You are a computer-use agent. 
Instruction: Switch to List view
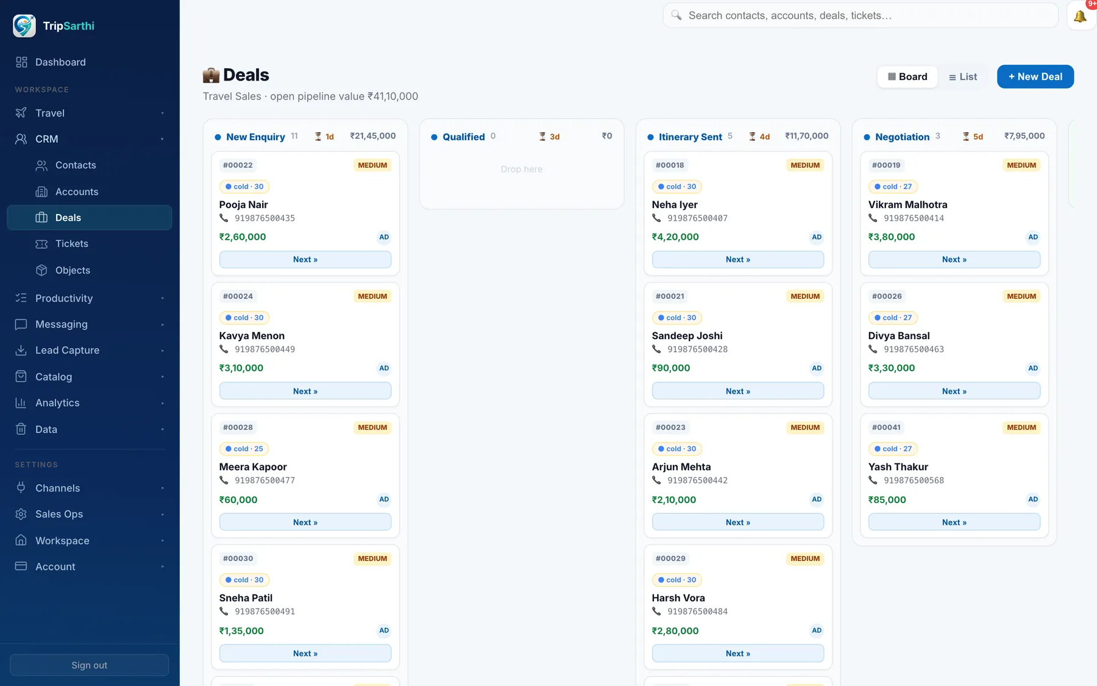tap(963, 77)
